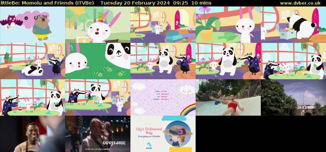Click the 10 mins duration text
Image resolution: width=326 pixels, height=152 pixels.
(x=201, y=3)
